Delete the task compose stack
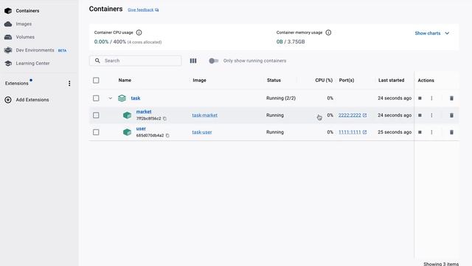Viewport: 472px width, 266px height. pyautogui.click(x=451, y=98)
